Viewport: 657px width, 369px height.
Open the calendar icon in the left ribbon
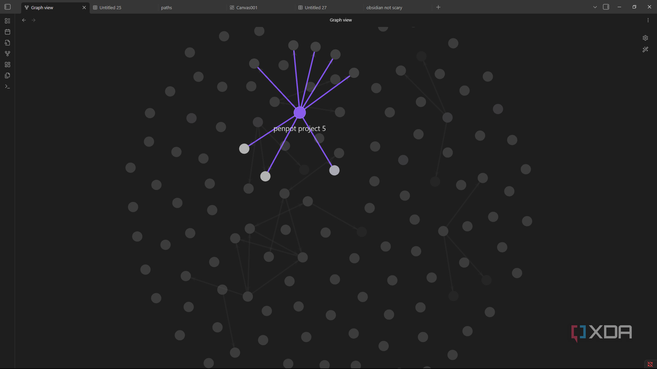pyautogui.click(x=7, y=31)
